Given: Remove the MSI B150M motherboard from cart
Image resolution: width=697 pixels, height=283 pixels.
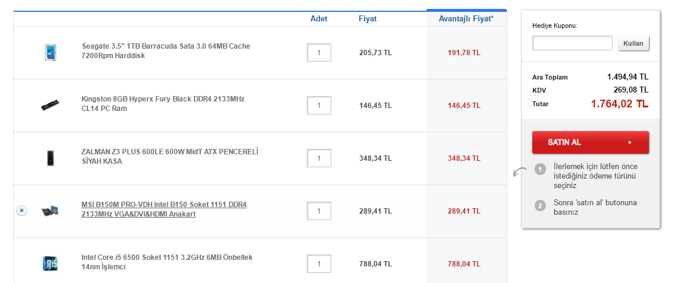Looking at the screenshot, I should (21, 211).
